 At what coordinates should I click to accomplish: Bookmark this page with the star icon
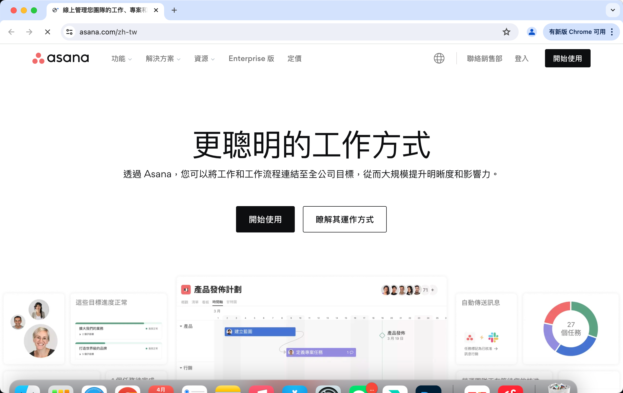tap(506, 32)
